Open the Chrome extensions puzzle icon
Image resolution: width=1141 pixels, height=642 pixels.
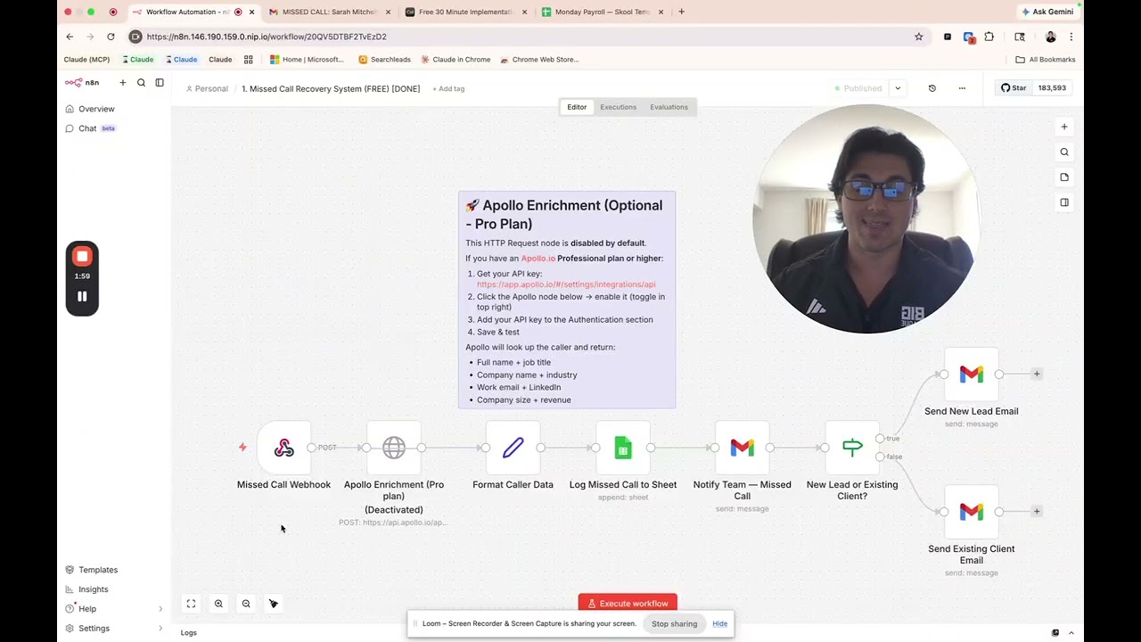point(989,37)
